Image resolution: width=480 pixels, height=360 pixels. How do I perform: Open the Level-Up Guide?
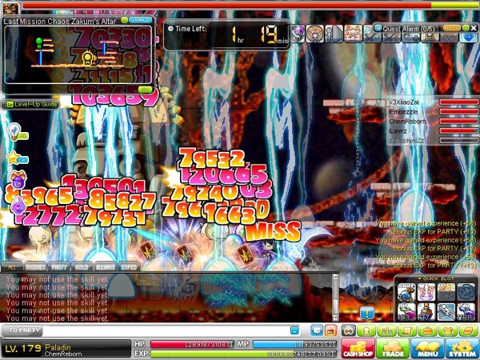(32, 104)
